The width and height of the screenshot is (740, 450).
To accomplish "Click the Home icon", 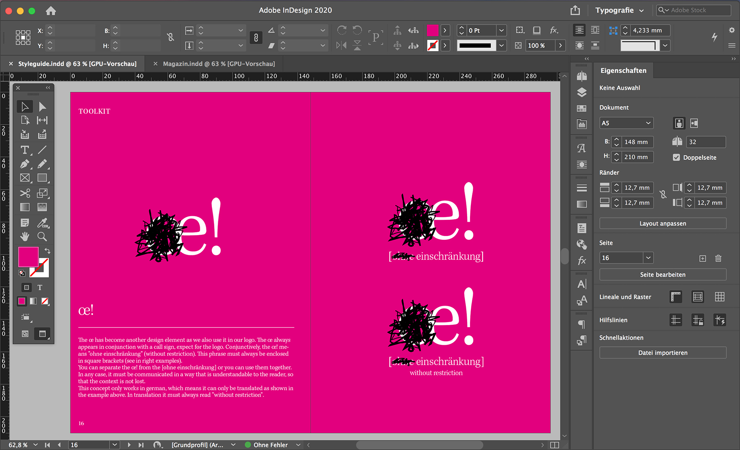I will 51,11.
